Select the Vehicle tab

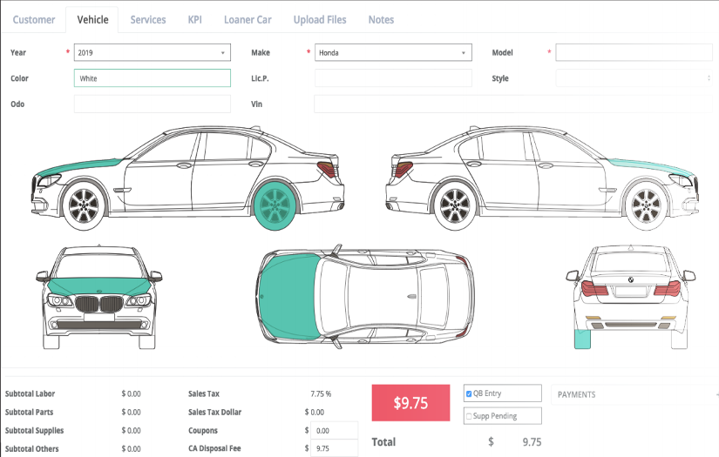tap(92, 20)
